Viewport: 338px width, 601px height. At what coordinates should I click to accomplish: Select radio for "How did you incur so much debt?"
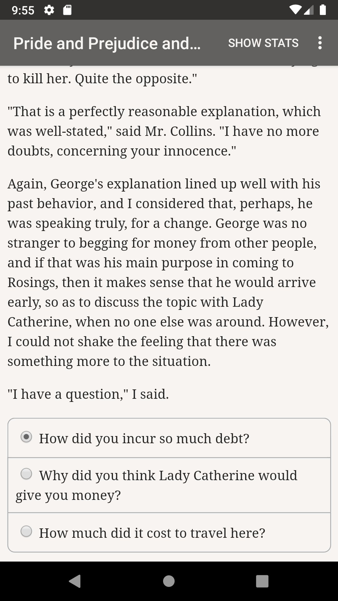click(26, 437)
